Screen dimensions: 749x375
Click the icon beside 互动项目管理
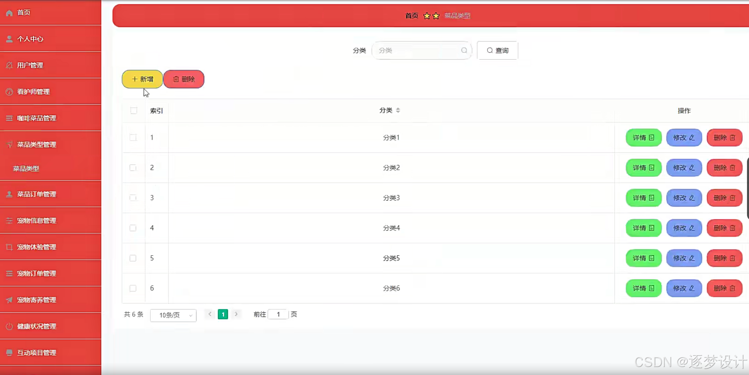point(9,353)
